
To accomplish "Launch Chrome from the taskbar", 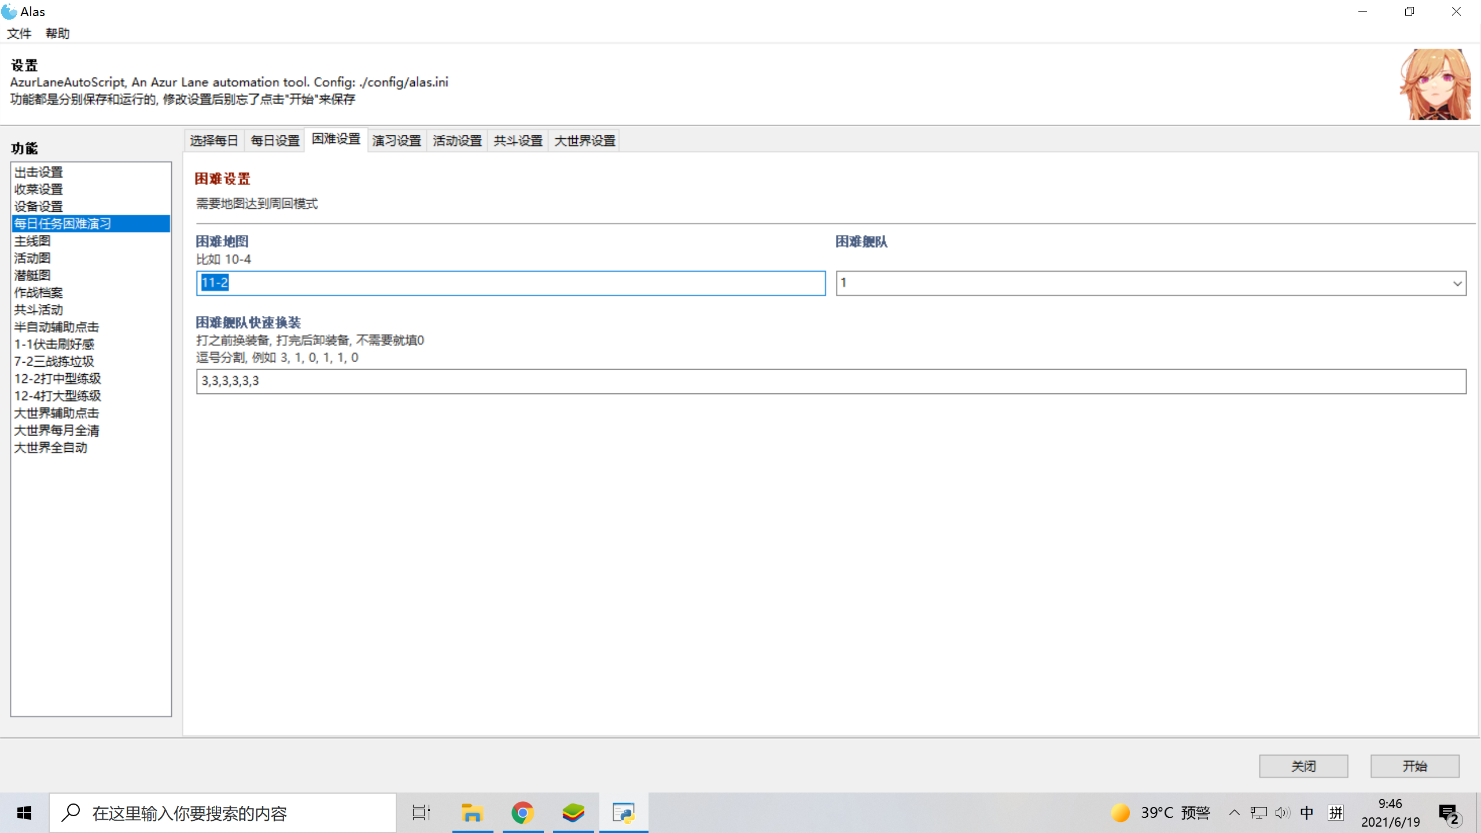I will pyautogui.click(x=522, y=813).
